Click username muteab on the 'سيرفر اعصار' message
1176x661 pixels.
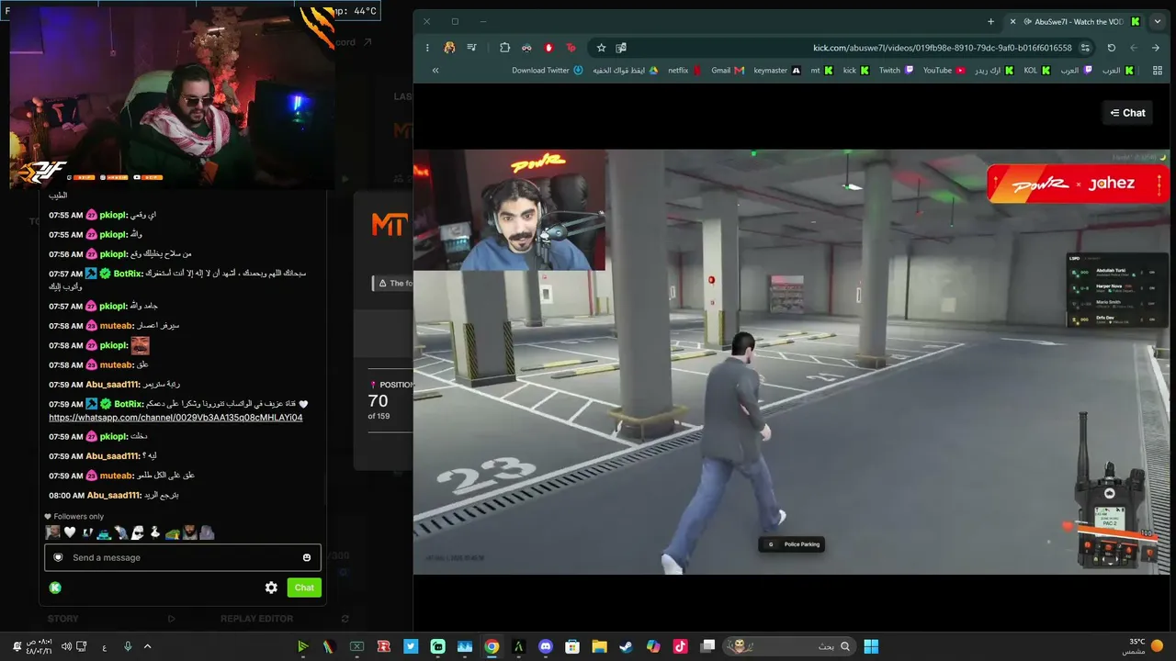(117, 326)
